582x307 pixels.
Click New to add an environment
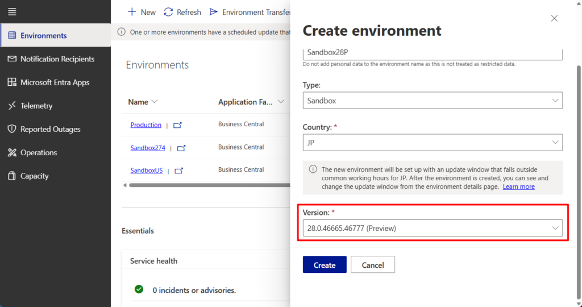[x=142, y=12]
